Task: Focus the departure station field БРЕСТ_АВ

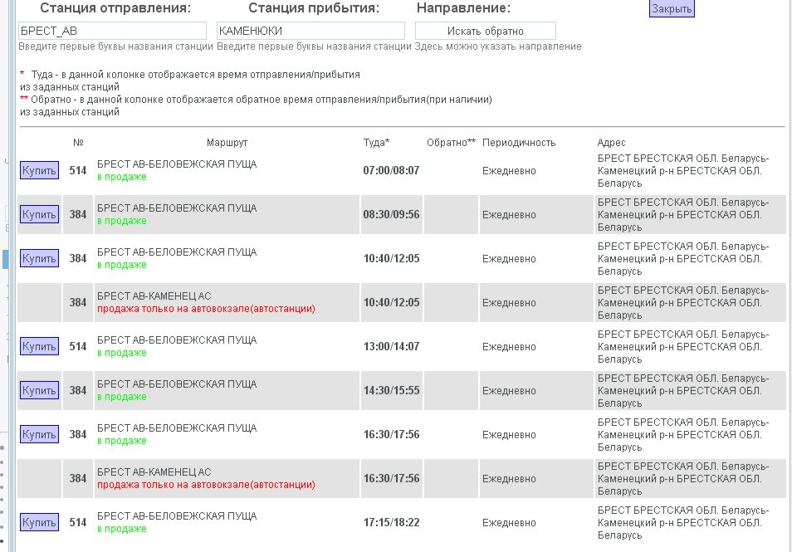Action: (112, 31)
